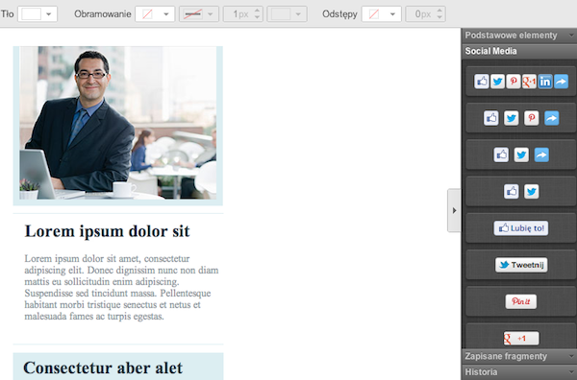Screen dimensions: 577x380
Task: Click the Pinterest icon in the six-icon set
Action: pos(514,82)
